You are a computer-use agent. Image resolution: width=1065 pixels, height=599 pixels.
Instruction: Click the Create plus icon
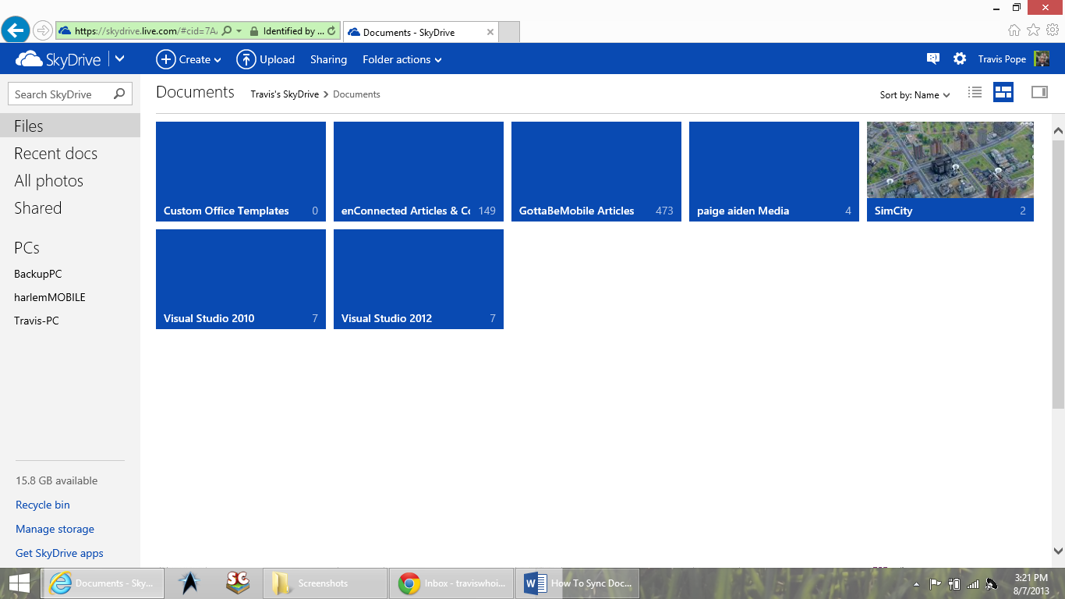point(166,58)
